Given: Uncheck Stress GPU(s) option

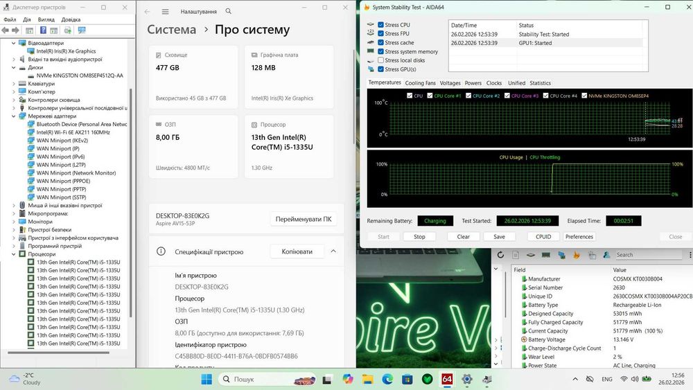Looking at the screenshot, I should [380, 69].
